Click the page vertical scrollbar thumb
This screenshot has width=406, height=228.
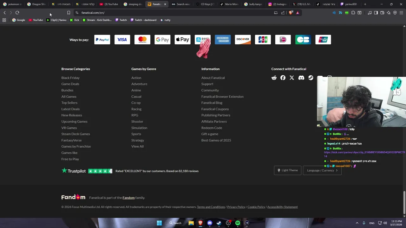pyautogui.click(x=404, y=203)
